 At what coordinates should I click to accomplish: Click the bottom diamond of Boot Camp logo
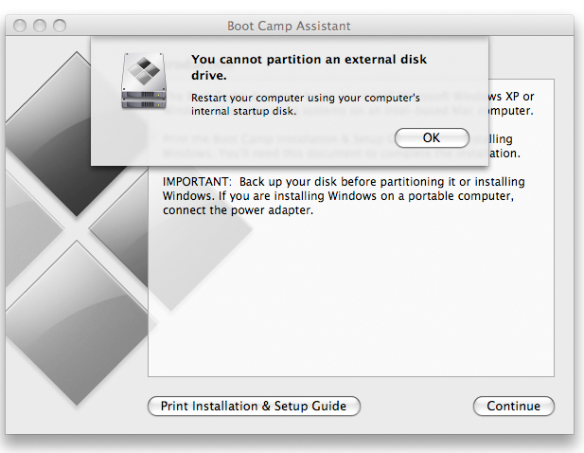[x=77, y=323]
